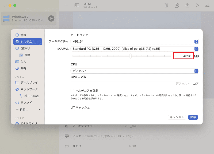This screenshot has width=214, height=154.
Task: Open the ポート転送 section
Action: click(28, 96)
